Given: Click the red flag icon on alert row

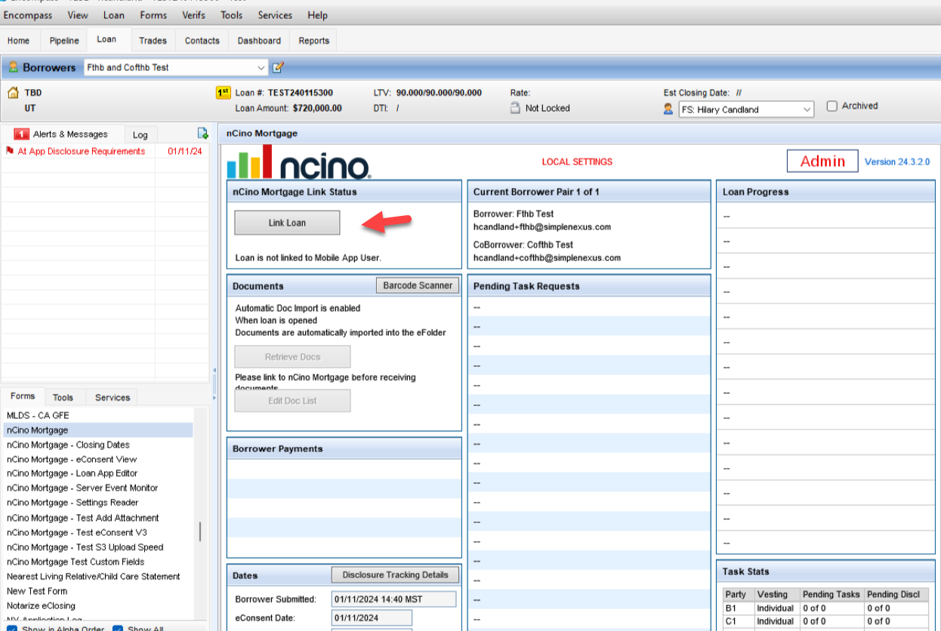Looking at the screenshot, I should pos(10,151).
